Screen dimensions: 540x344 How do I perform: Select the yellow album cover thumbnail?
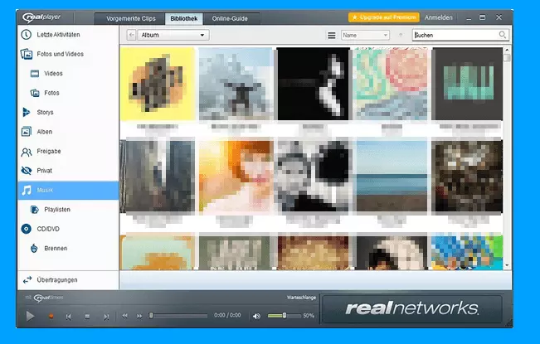tap(158, 84)
